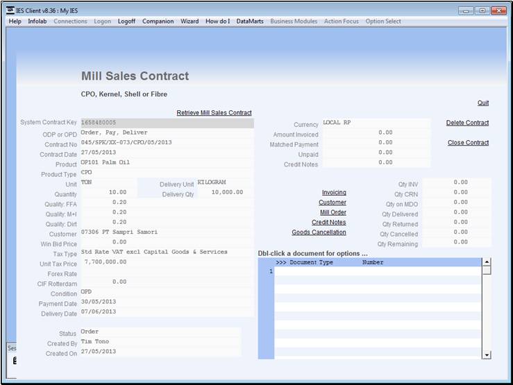Click the Unit Tax Price field 7,700,000.00
This screenshot has height=385, width=513.
pos(167,262)
